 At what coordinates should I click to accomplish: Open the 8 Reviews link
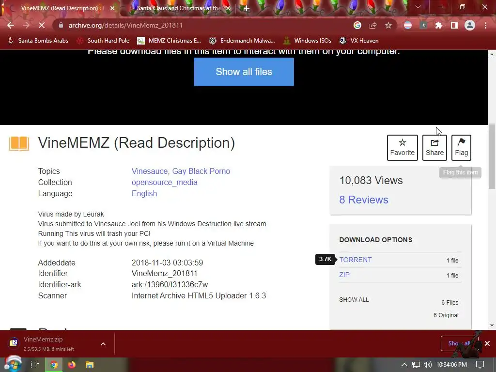coord(364,200)
